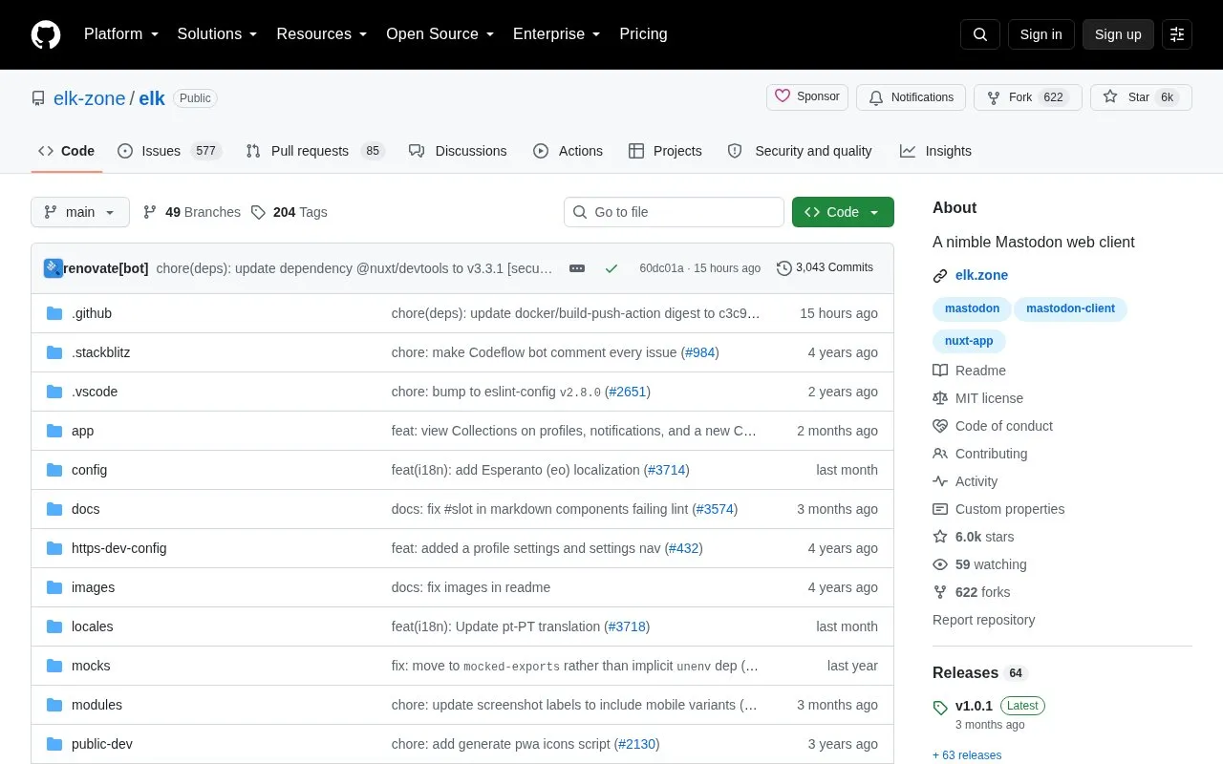
Task: Open the Code of conduct link
Action: pos(993,426)
